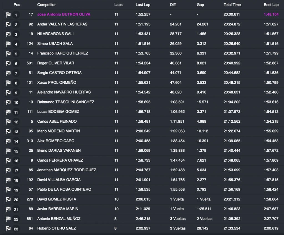Click the finish flag for Roberto OTERO SAEZ
284x235 pixels.
tap(8, 229)
